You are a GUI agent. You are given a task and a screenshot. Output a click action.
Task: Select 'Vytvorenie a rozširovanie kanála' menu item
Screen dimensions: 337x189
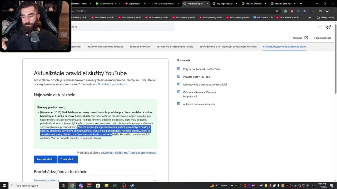tap(175, 46)
